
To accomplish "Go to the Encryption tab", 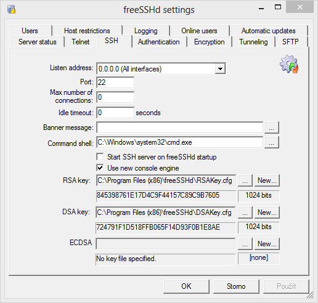I will [210, 42].
